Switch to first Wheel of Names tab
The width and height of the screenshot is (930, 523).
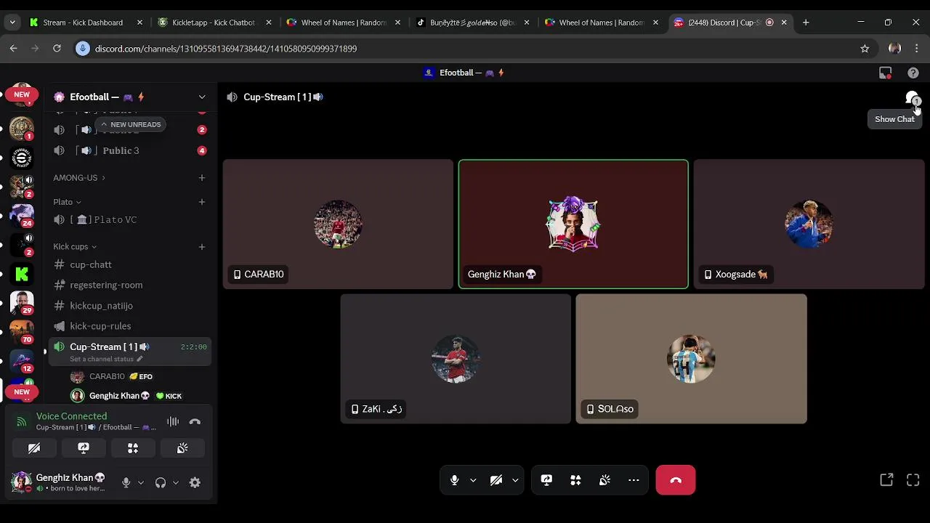[x=344, y=23]
